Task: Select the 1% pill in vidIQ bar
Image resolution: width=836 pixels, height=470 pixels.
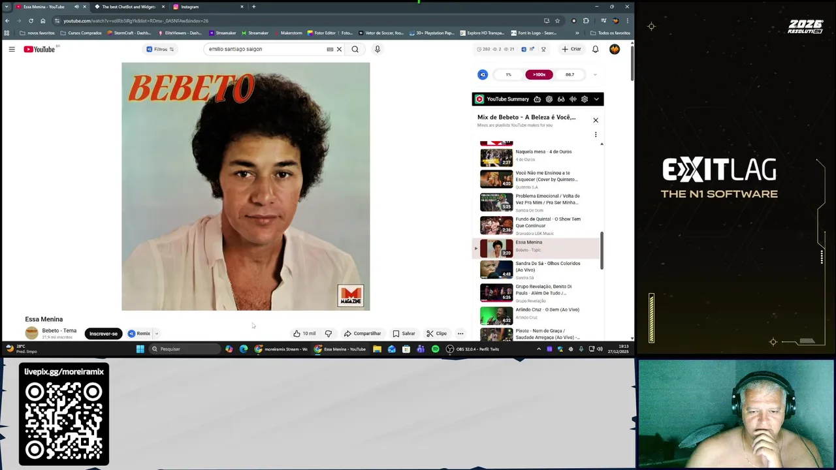Action: click(508, 74)
